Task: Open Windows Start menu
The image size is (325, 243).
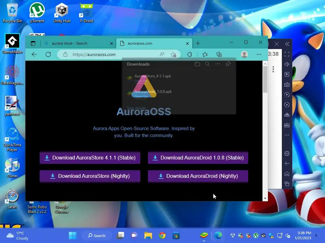Action: tap(73, 235)
